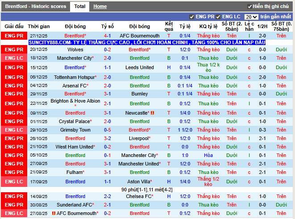
Task: Select Burnley team name
Action: [x=140, y=94]
